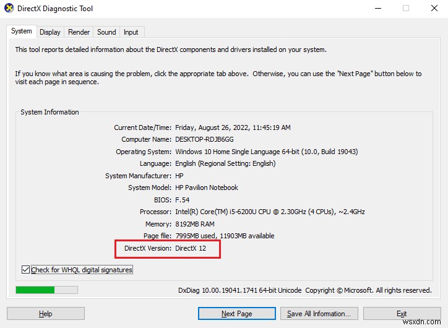448x328 pixels.
Task: Click the green loading progress bar
Action: coord(46,290)
